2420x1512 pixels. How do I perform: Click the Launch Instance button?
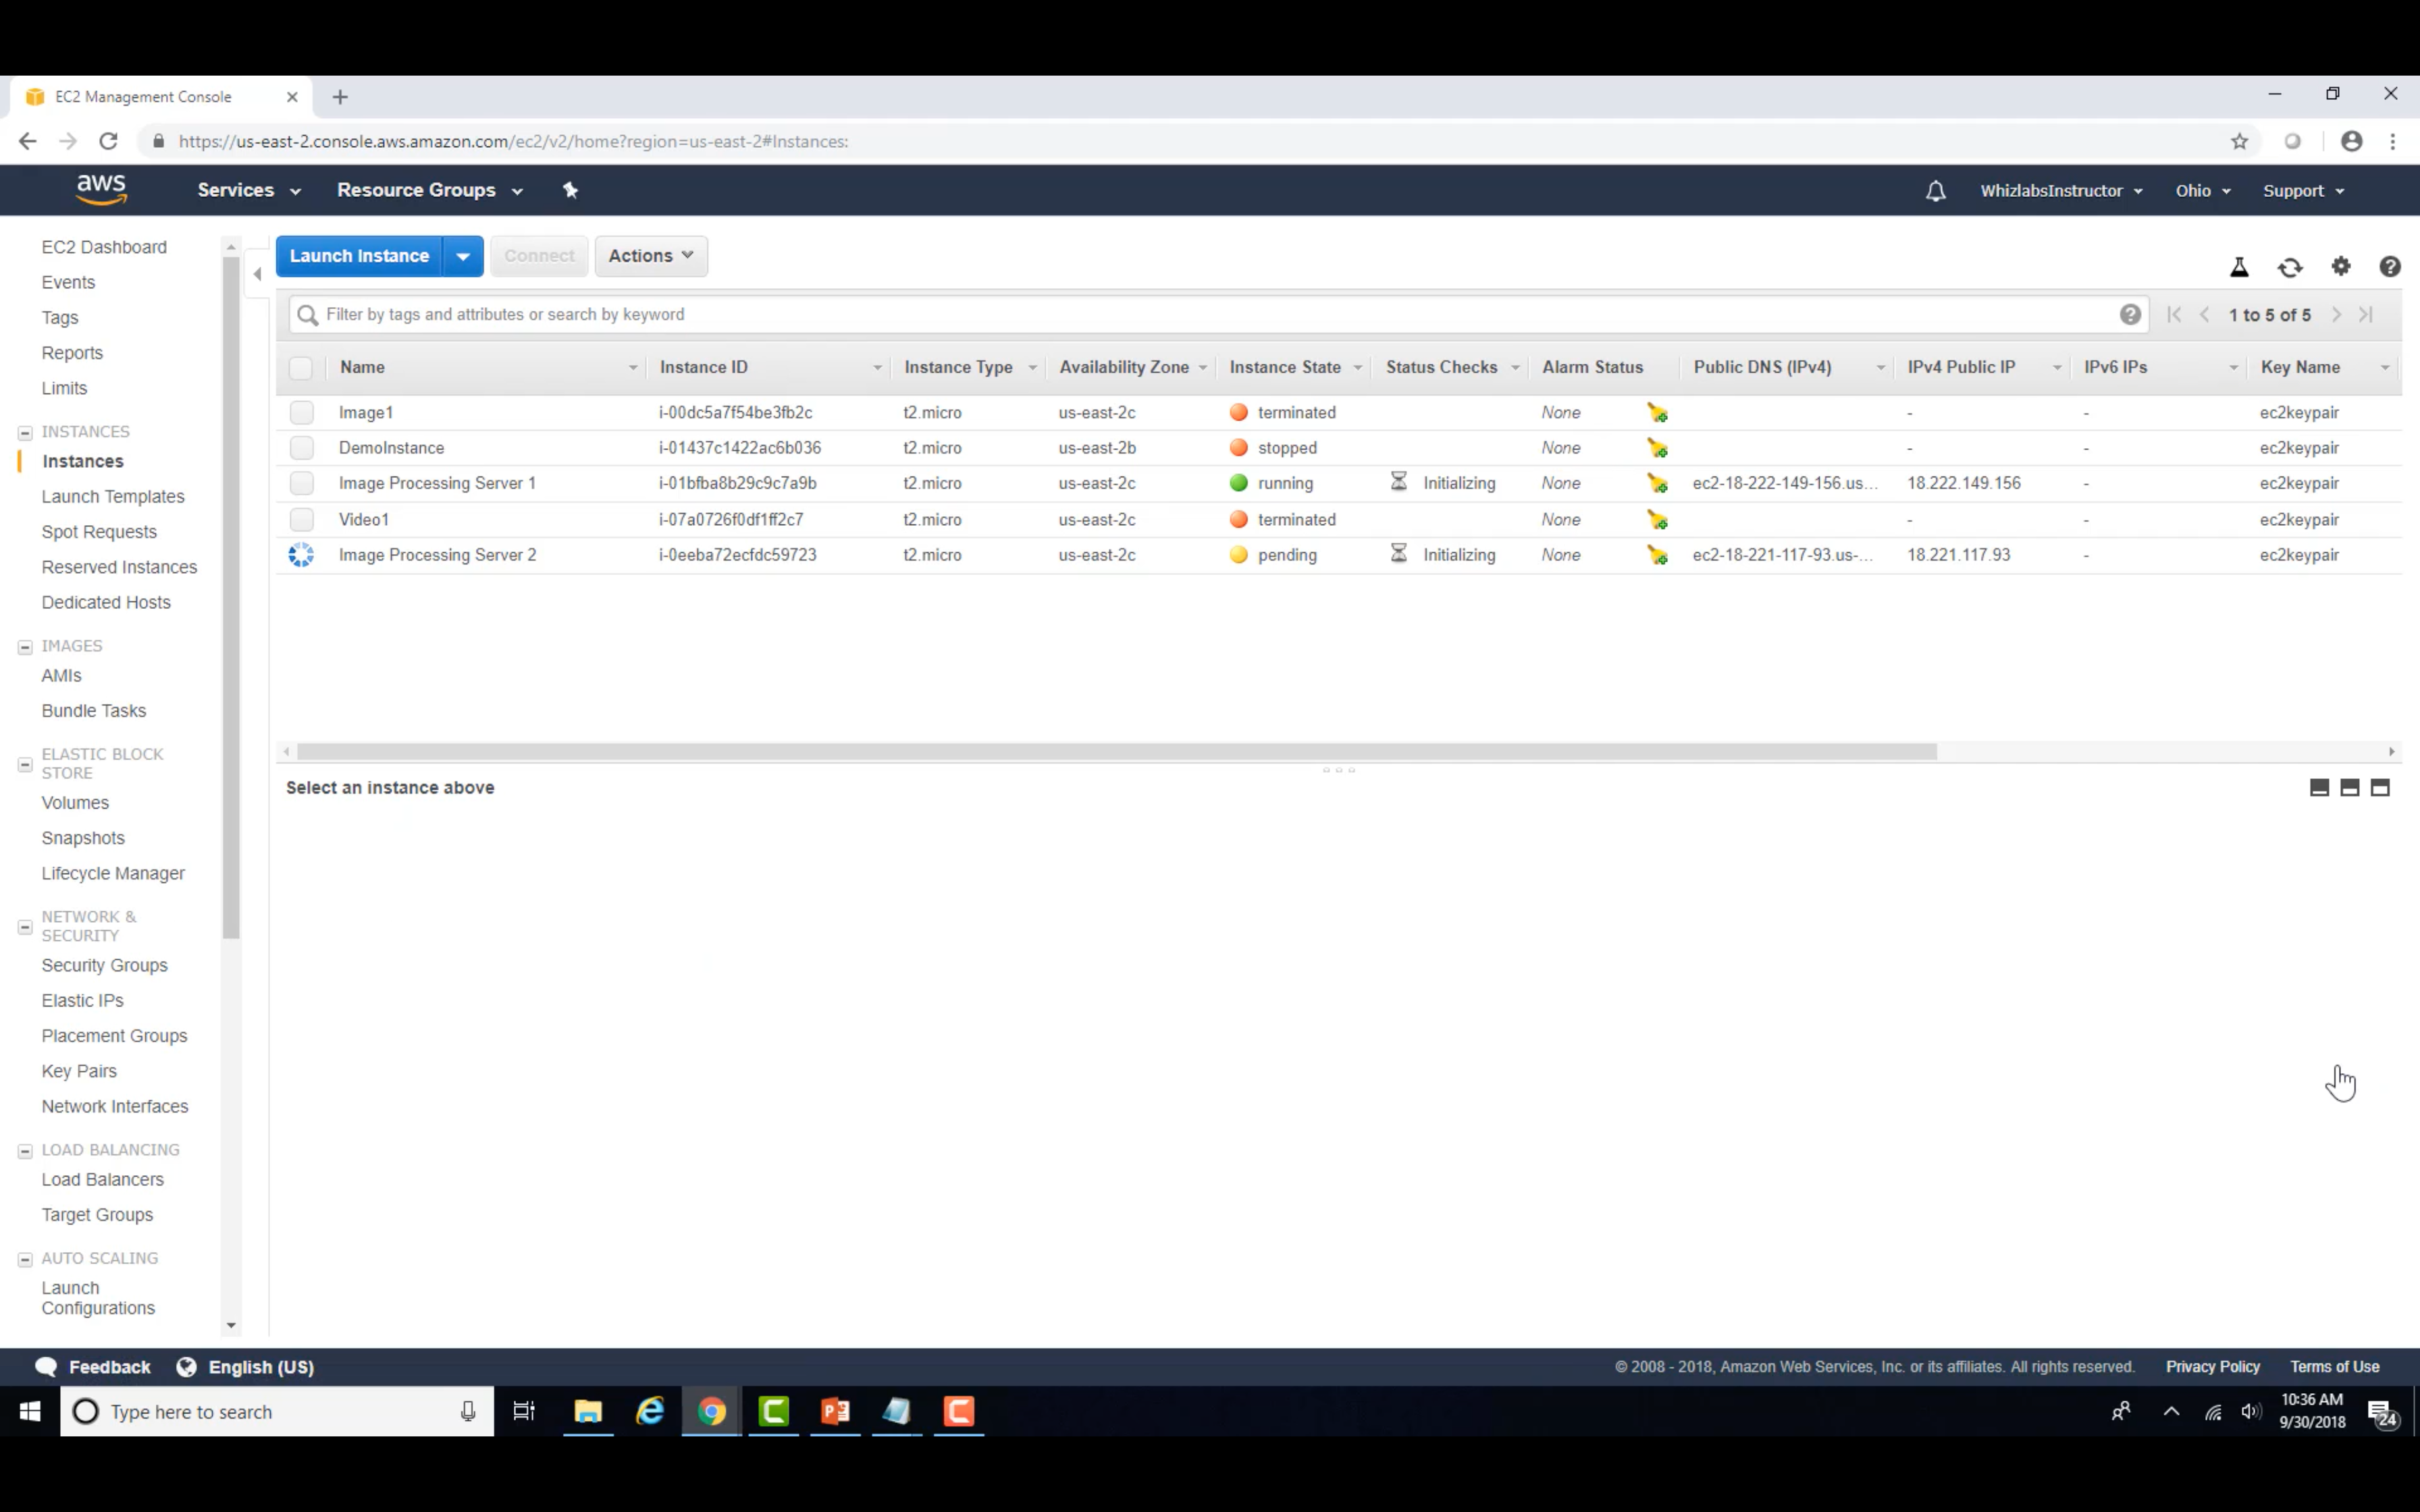tap(359, 256)
